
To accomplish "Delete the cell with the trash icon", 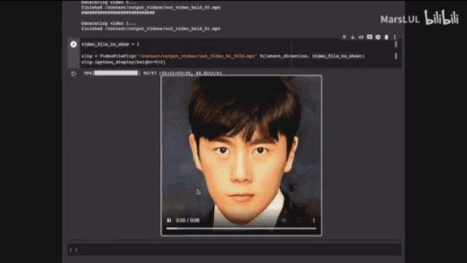I will (387, 37).
